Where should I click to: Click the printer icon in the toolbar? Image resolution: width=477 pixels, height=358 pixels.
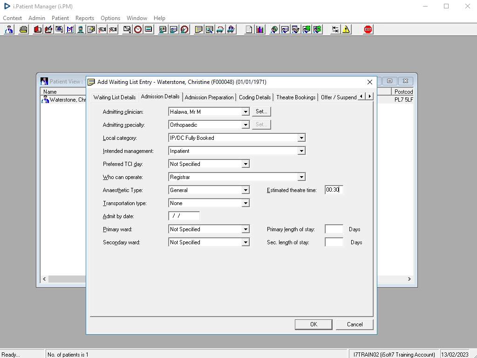23,29
